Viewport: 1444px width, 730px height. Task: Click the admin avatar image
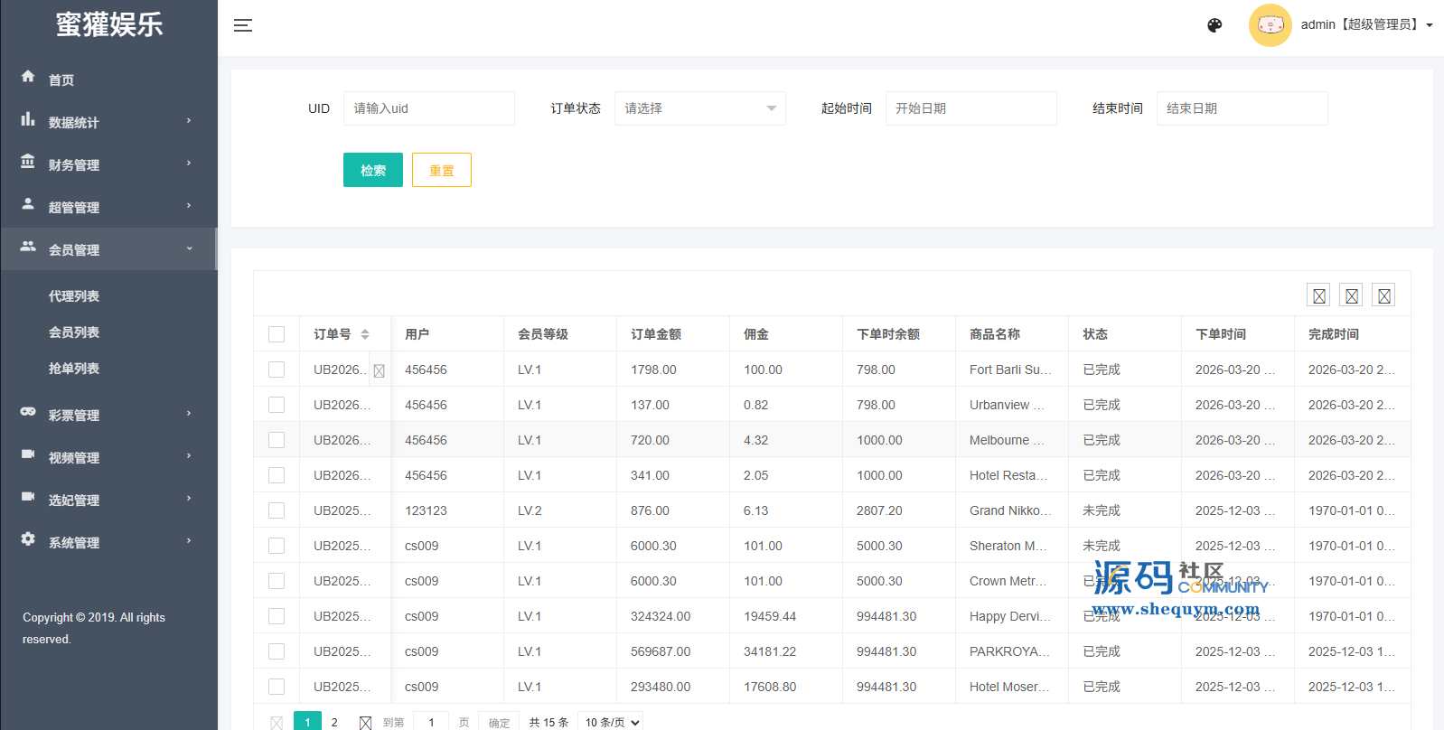click(x=1270, y=25)
